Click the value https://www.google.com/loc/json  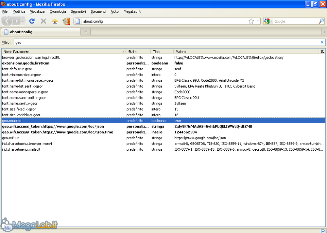coord(200,138)
